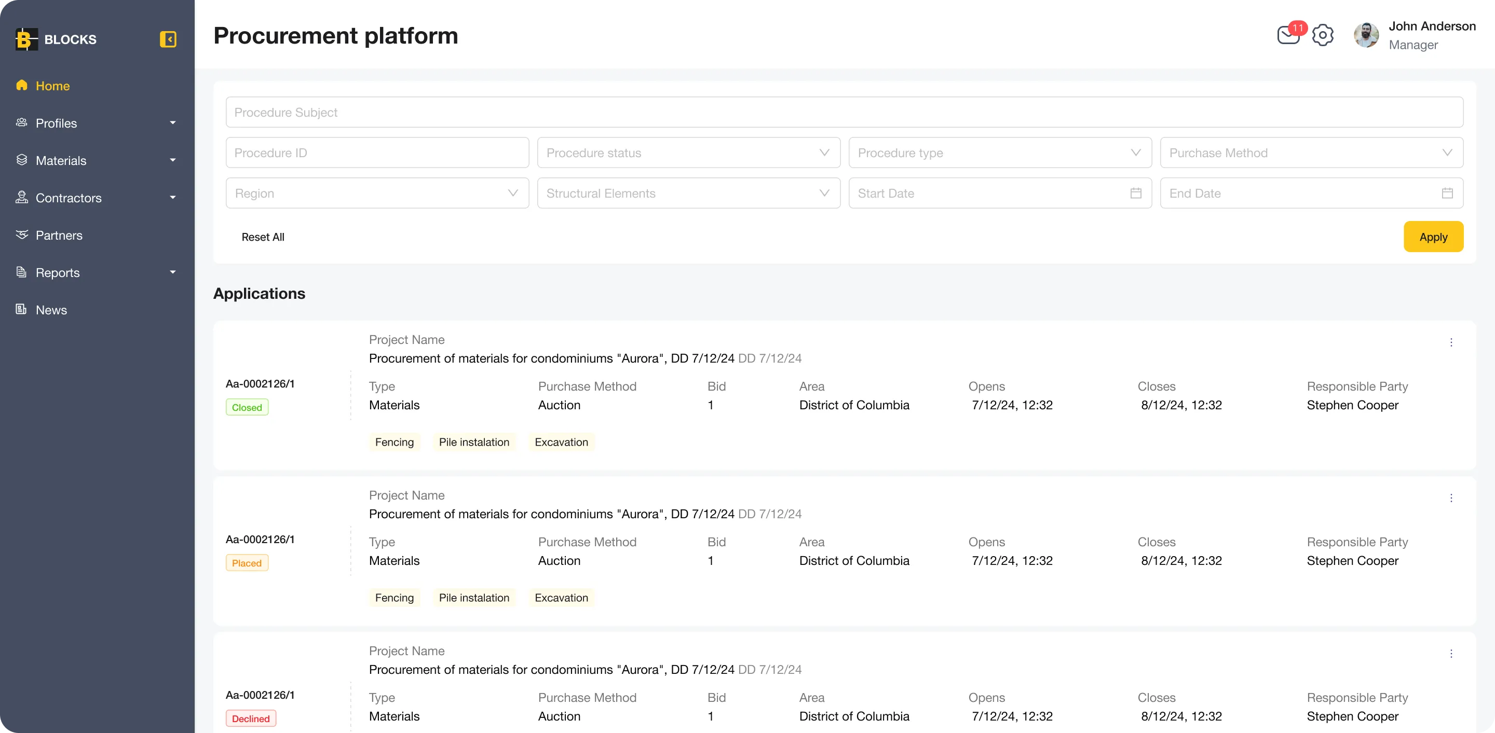The image size is (1495, 733).
Task: Click the Partners handshake icon
Action: pos(22,235)
